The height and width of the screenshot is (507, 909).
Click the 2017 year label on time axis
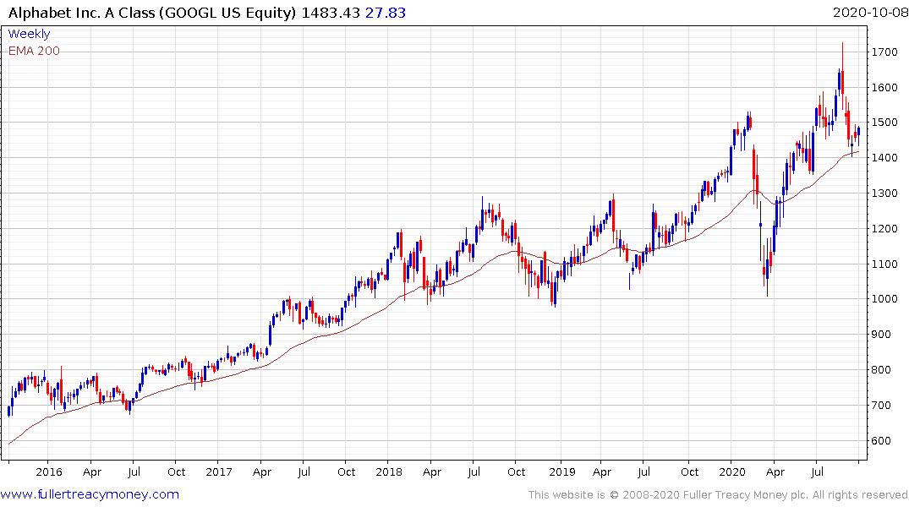coord(218,472)
